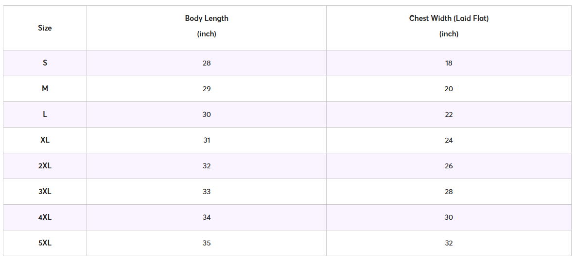Click body length value 33
This screenshot has height=261, width=576.
coord(207,192)
